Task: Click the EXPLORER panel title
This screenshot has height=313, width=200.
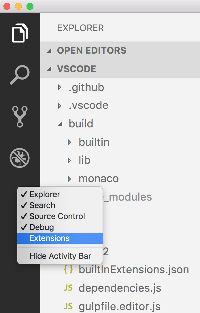Action: coord(81,28)
